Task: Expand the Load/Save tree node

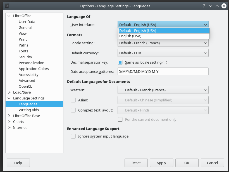Action: coord(9,92)
